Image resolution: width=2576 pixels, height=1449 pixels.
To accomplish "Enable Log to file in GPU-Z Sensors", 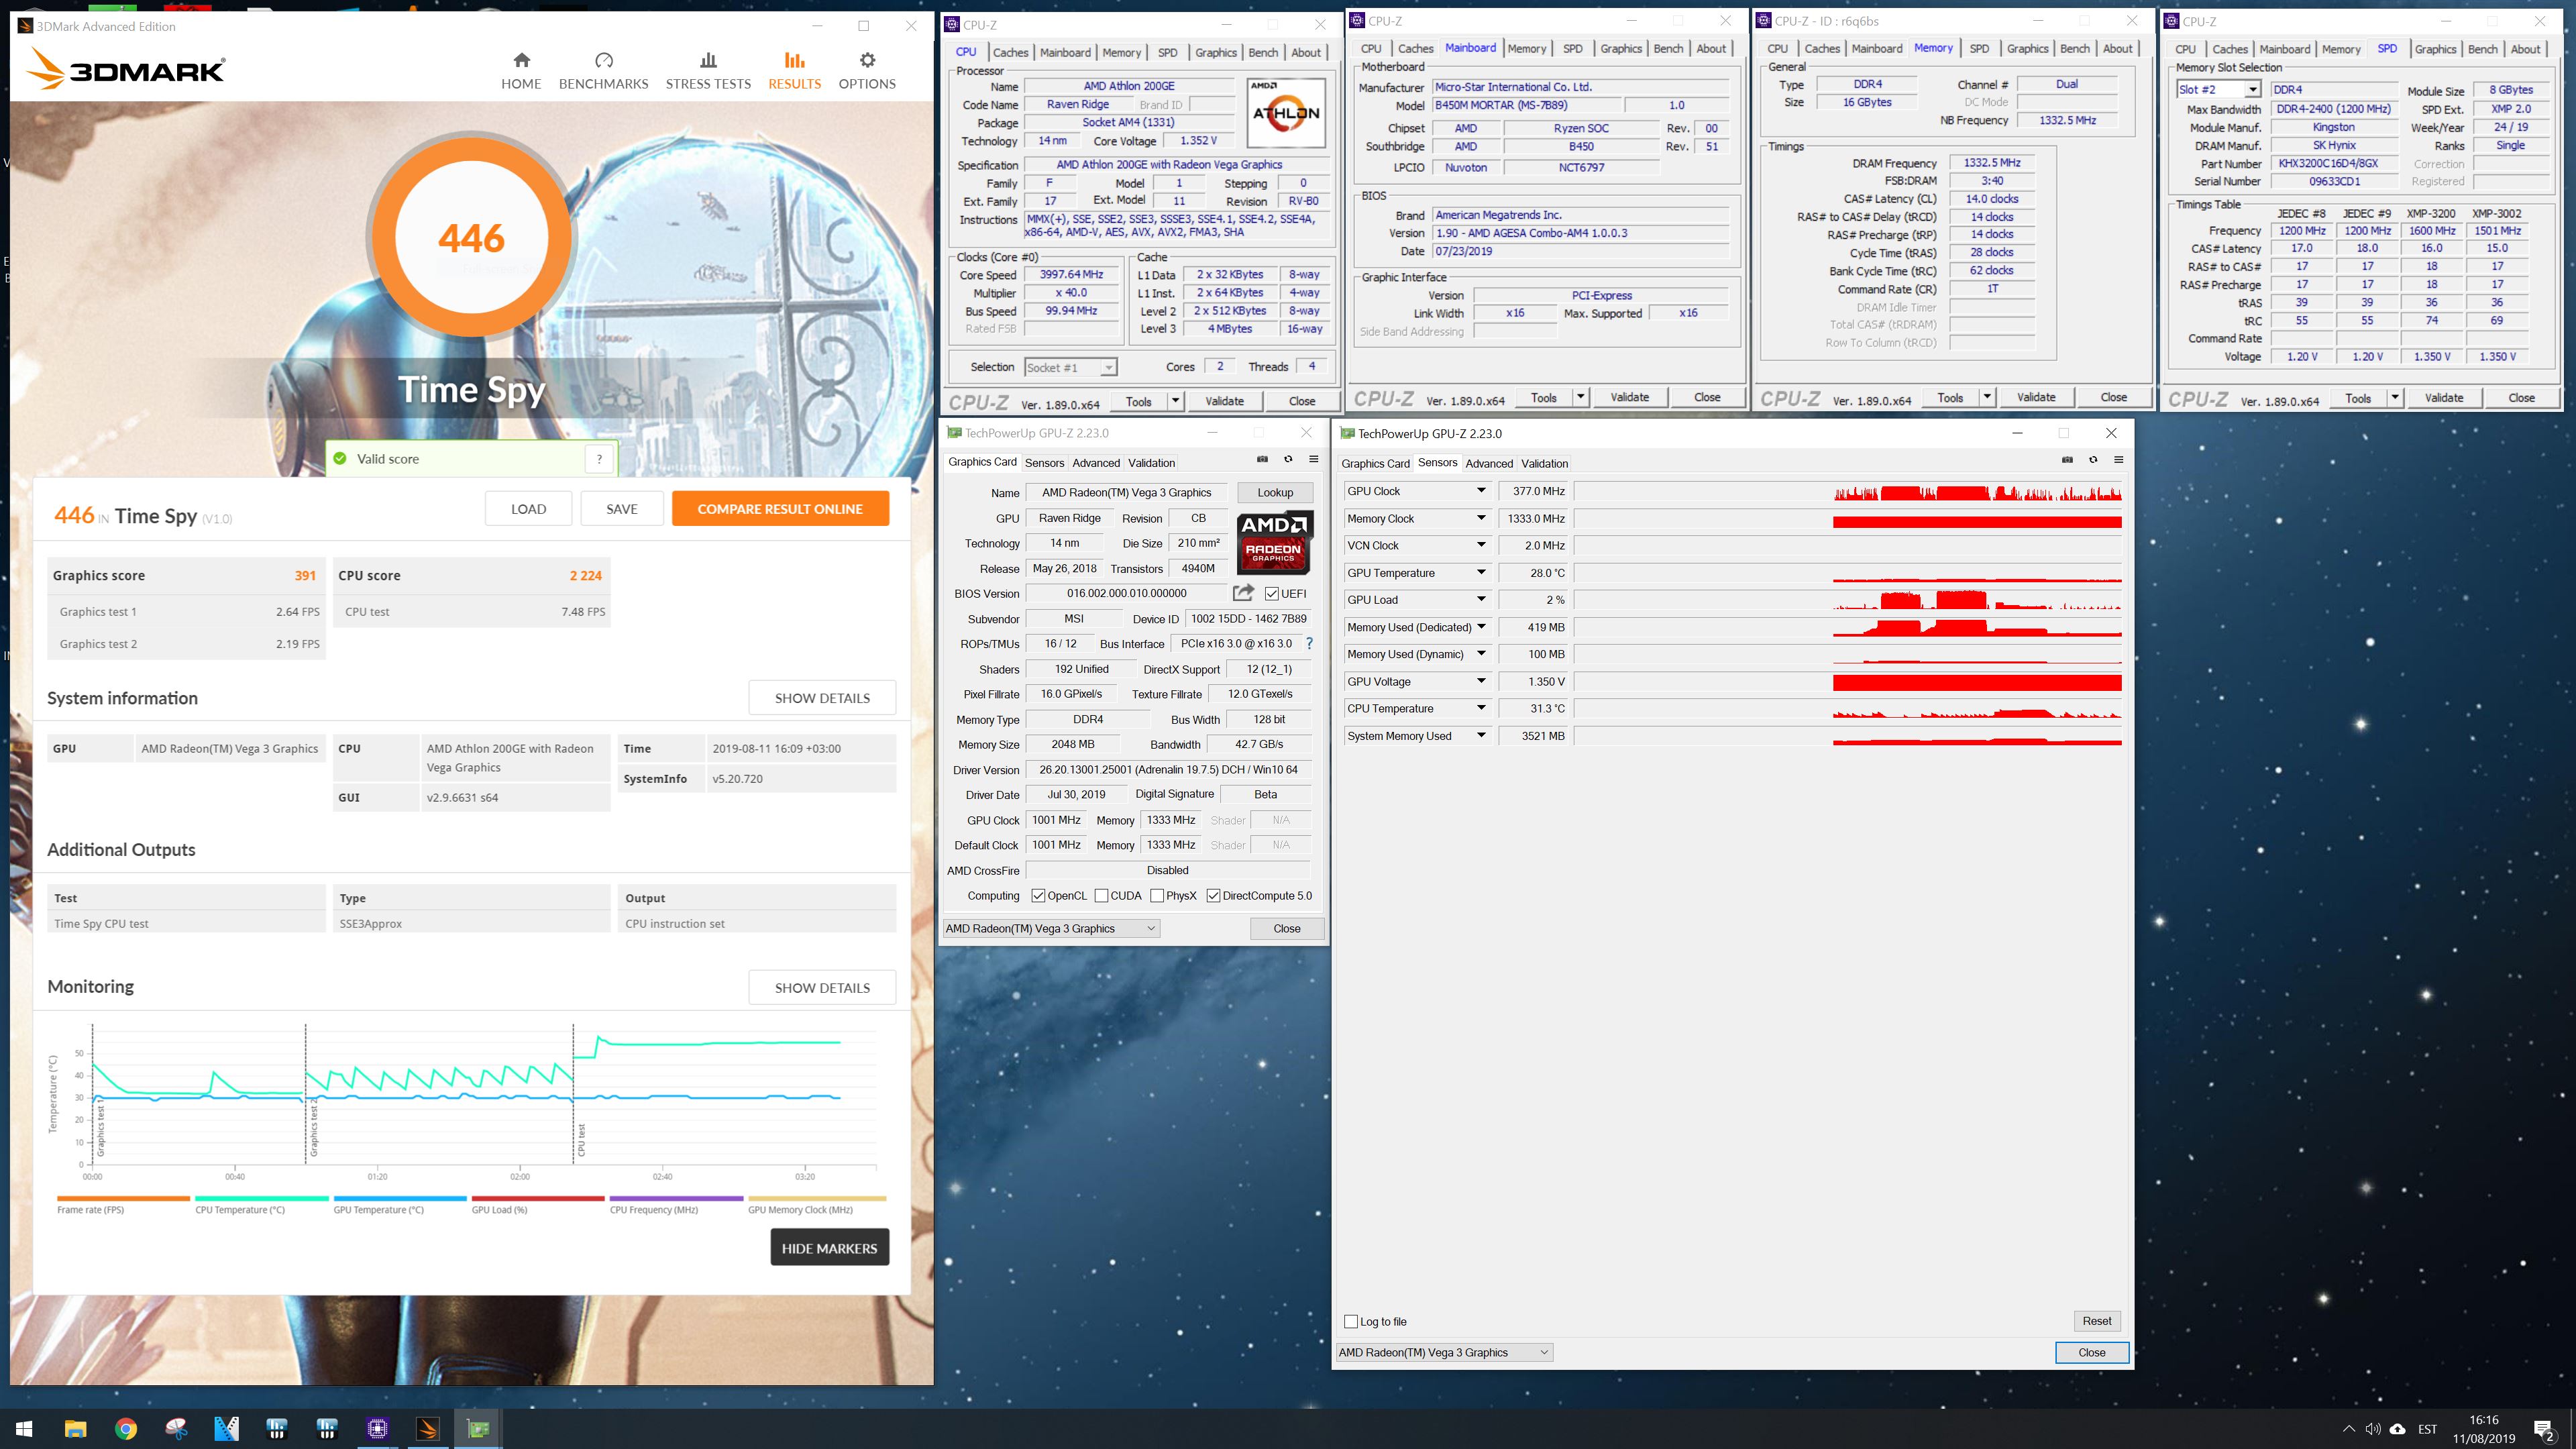I will 1351,1321.
